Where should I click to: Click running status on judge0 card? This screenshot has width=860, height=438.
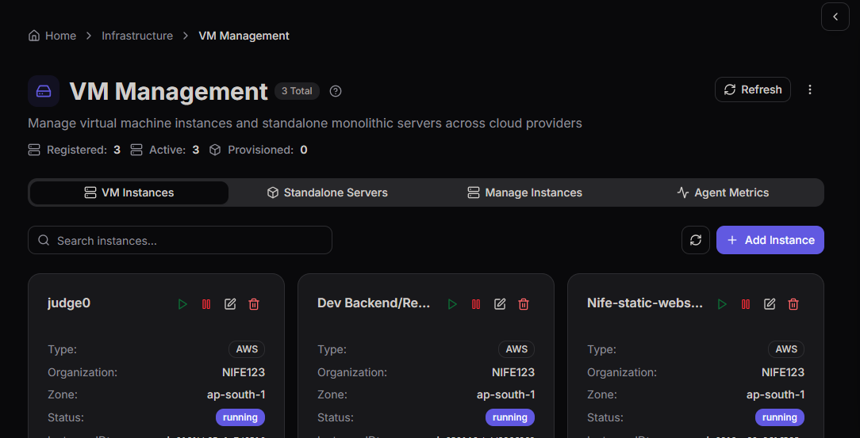click(240, 417)
